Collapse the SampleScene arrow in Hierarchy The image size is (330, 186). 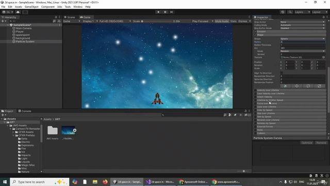click(x=8, y=25)
